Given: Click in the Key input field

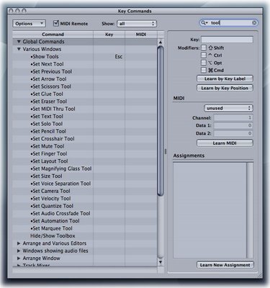Looking at the screenshot, I should (x=227, y=40).
